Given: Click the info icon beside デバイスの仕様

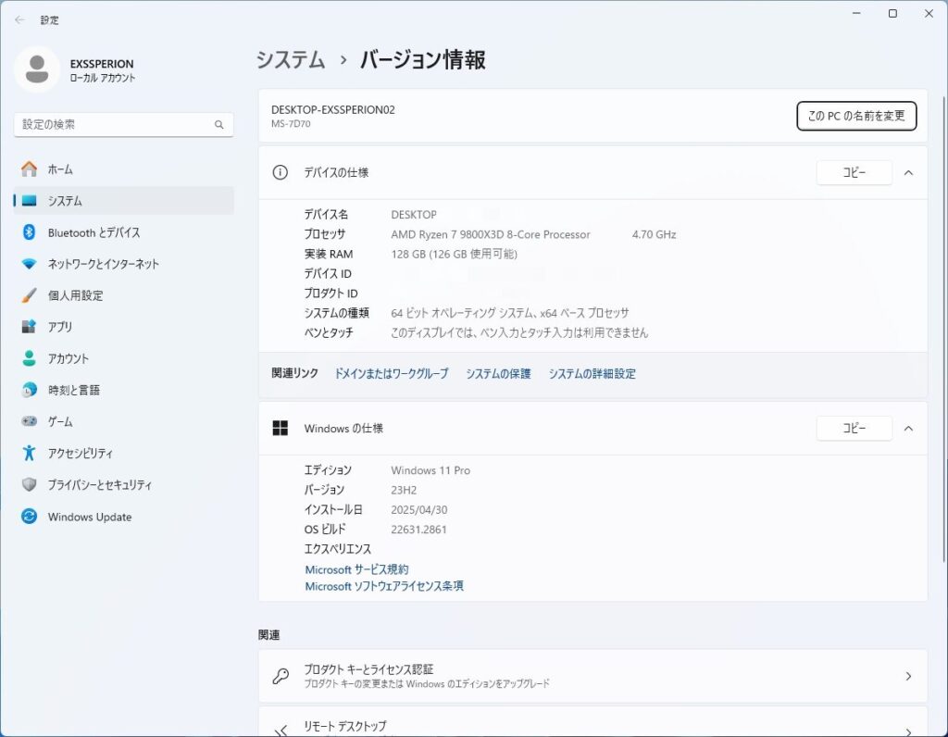Looking at the screenshot, I should pyautogui.click(x=280, y=172).
